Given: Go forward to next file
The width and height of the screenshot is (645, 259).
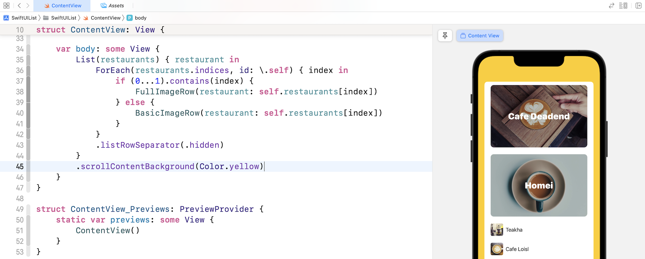Looking at the screenshot, I should pos(28,6).
